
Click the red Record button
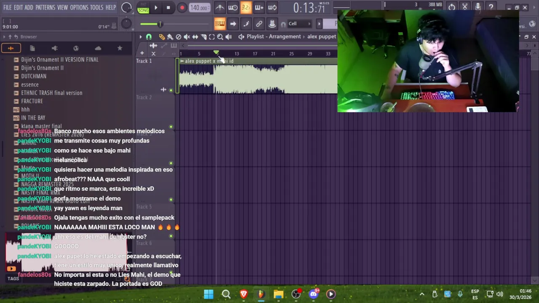coord(182,8)
